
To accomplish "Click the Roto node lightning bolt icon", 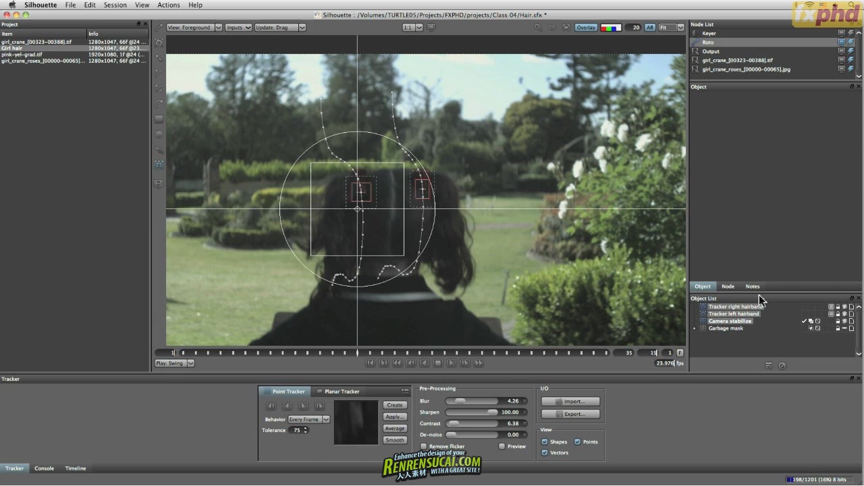I will pyautogui.click(x=850, y=42).
